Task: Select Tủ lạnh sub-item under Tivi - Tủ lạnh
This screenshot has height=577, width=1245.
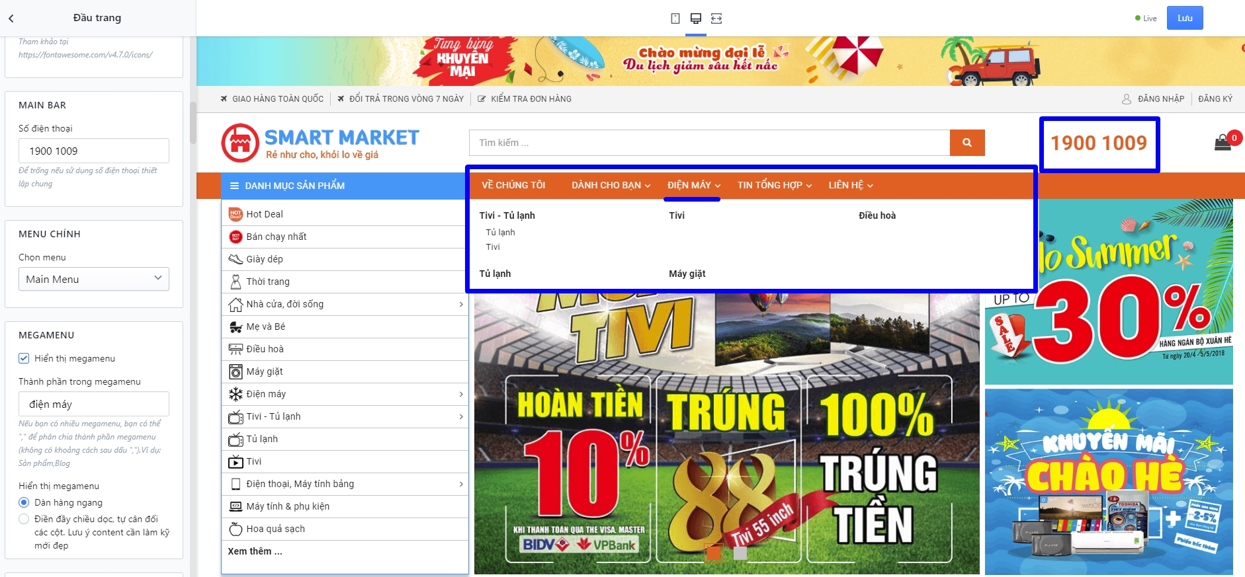Action: tap(500, 232)
